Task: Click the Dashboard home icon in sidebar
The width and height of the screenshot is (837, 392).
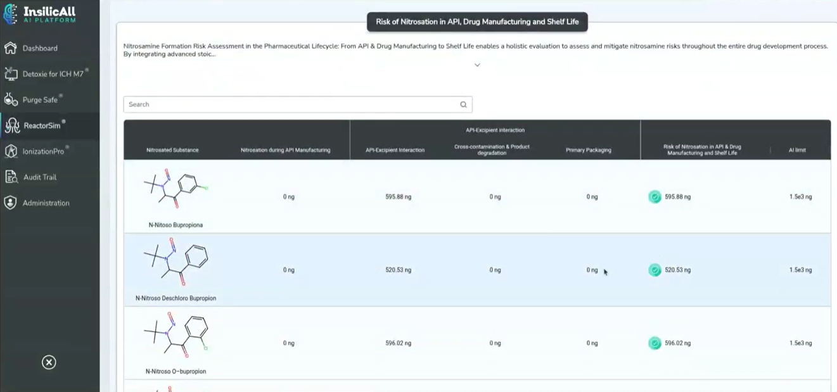Action: coord(10,48)
